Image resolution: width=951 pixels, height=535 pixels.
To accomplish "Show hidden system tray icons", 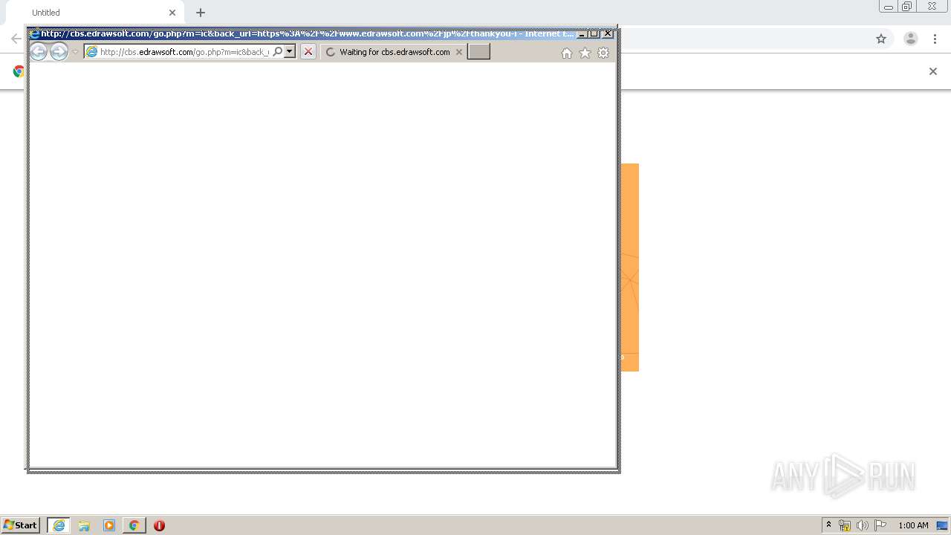I will (x=828, y=525).
